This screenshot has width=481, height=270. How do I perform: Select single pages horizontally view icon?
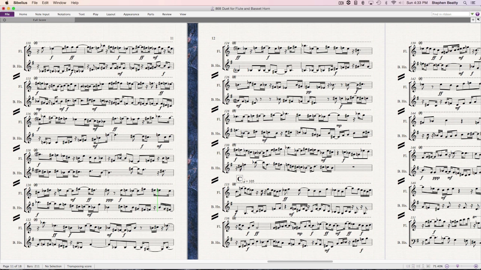(418, 266)
